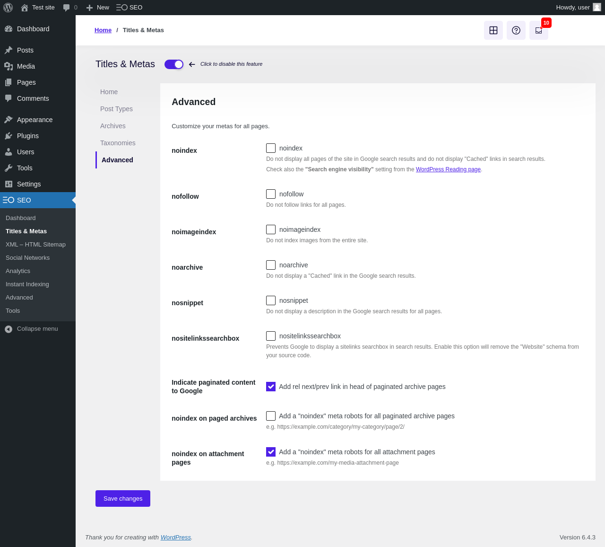This screenshot has height=547, width=605.
Task: Open the grid display options icon
Action: click(x=493, y=30)
